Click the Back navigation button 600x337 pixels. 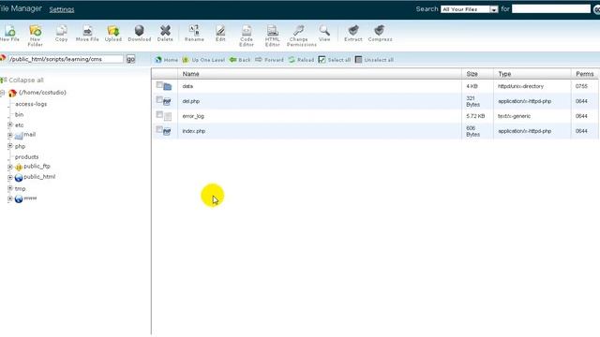click(x=240, y=60)
